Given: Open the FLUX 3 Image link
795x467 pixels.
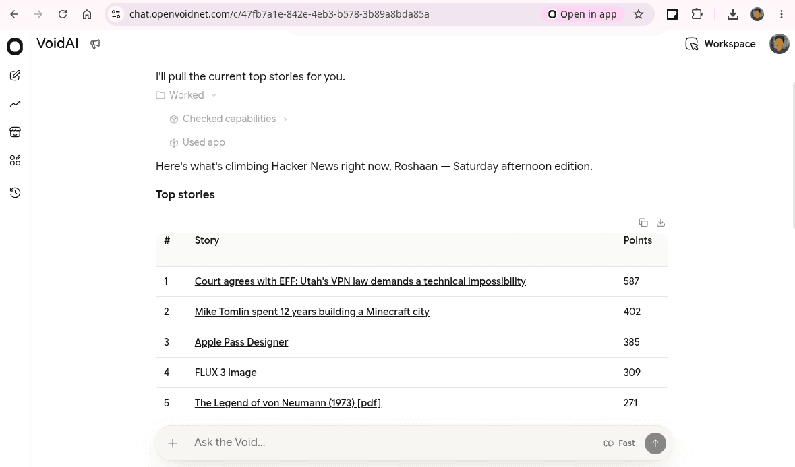Looking at the screenshot, I should [226, 373].
